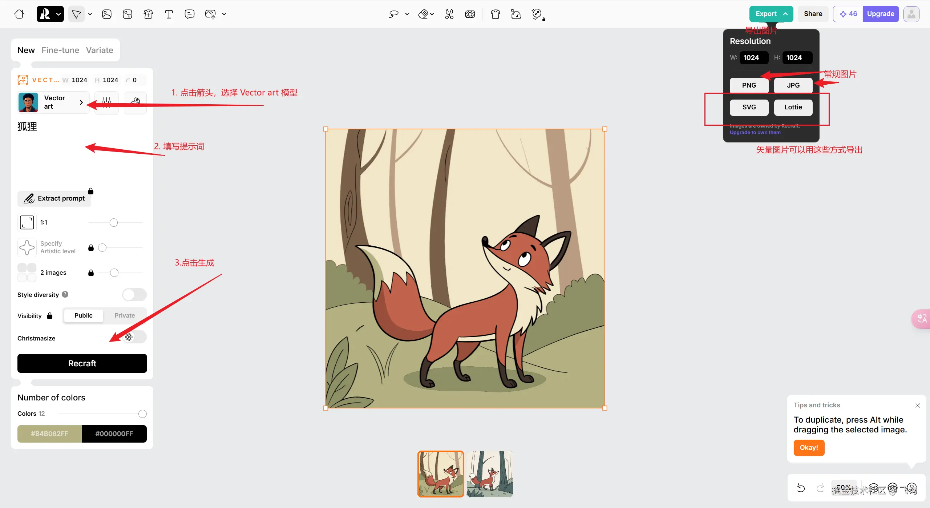
Task: Click the undo arrow icon
Action: (801, 488)
